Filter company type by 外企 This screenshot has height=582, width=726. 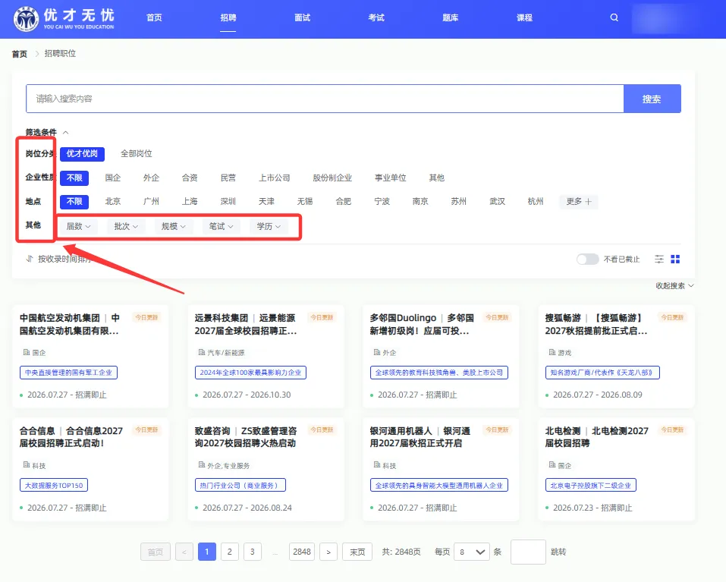point(151,178)
